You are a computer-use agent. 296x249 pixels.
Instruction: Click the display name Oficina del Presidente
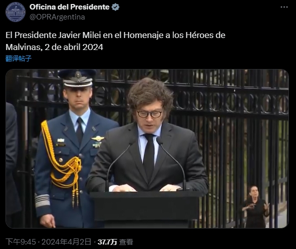pyautogui.click(x=70, y=7)
